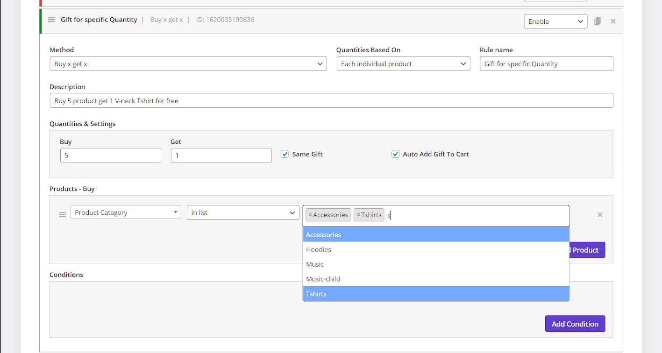This screenshot has height=353, width=662.
Task: Delete the Product Category row with X
Action: tap(600, 215)
